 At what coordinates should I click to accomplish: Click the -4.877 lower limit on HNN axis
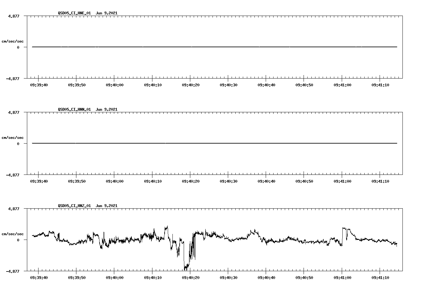[x=13, y=175]
